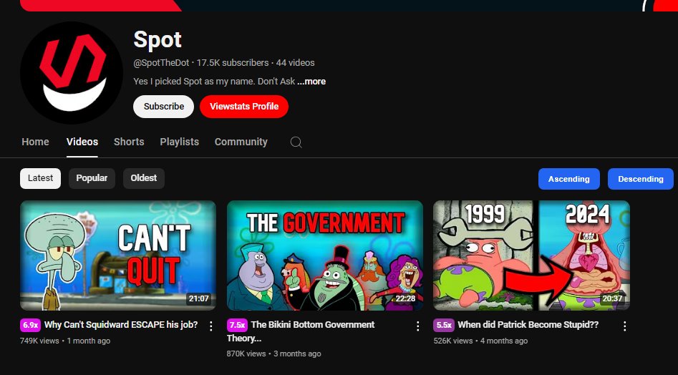Open the Spot channel avatar logo
Screen dimensions: 678x375
pyautogui.click(x=72, y=73)
